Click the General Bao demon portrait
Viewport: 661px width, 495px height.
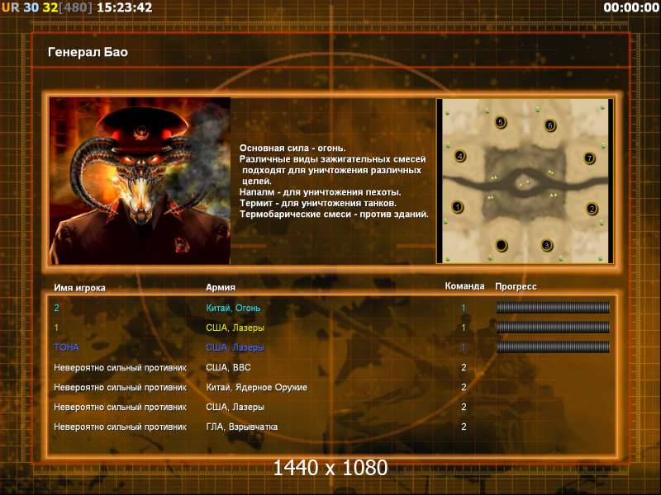click(140, 181)
